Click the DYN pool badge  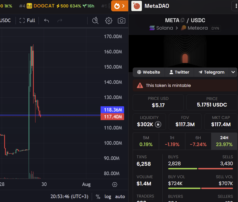pyautogui.click(x=215, y=28)
